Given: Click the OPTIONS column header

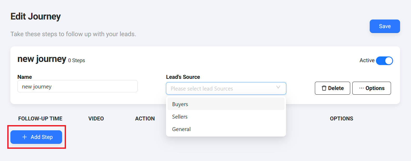Looking at the screenshot, I should click(341, 119).
